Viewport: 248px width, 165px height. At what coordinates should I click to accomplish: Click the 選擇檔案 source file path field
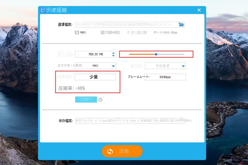pos(126,24)
